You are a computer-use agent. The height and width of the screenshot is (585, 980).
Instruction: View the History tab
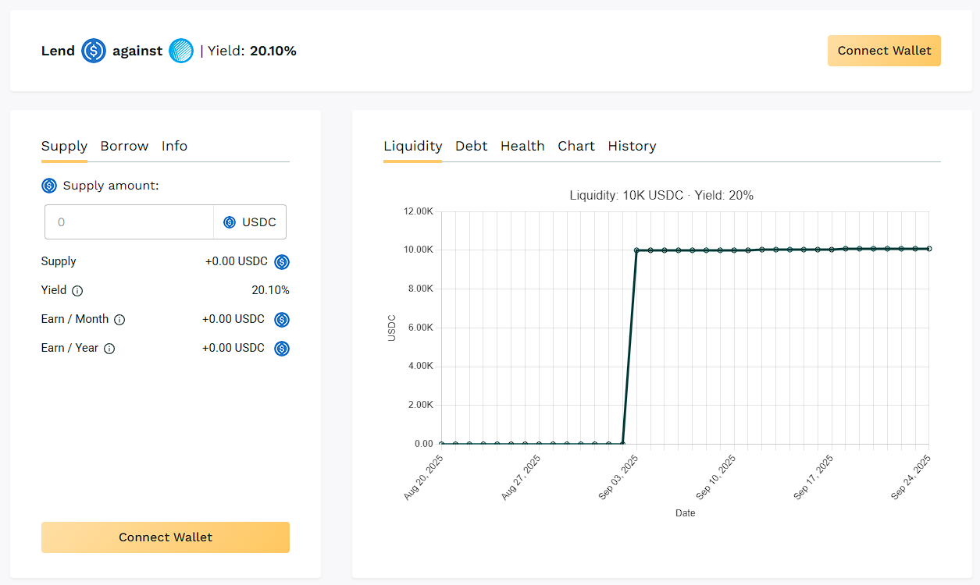click(632, 146)
